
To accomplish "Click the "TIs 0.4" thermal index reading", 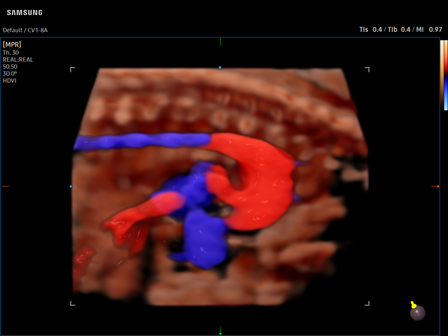I will 371,30.
